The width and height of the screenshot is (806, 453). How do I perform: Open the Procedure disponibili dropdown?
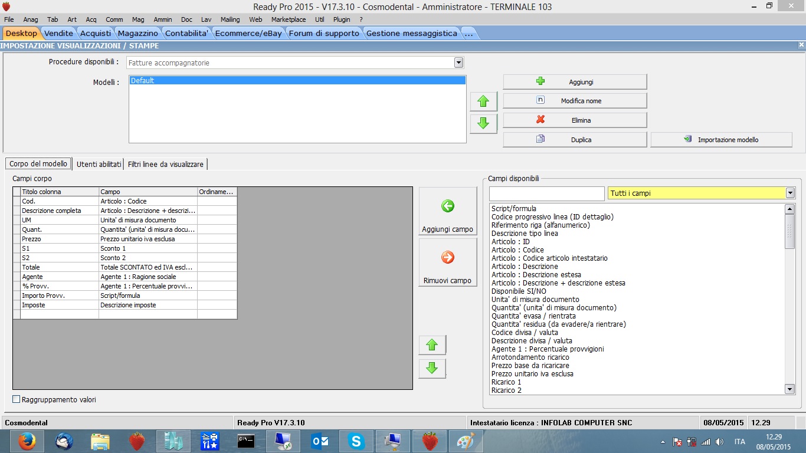coord(458,63)
